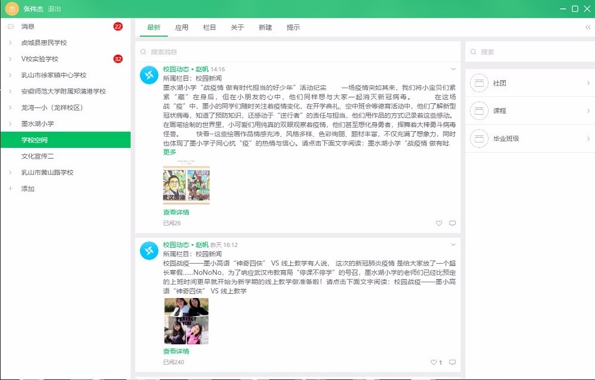Like the second post showing 1 like

click(434, 362)
